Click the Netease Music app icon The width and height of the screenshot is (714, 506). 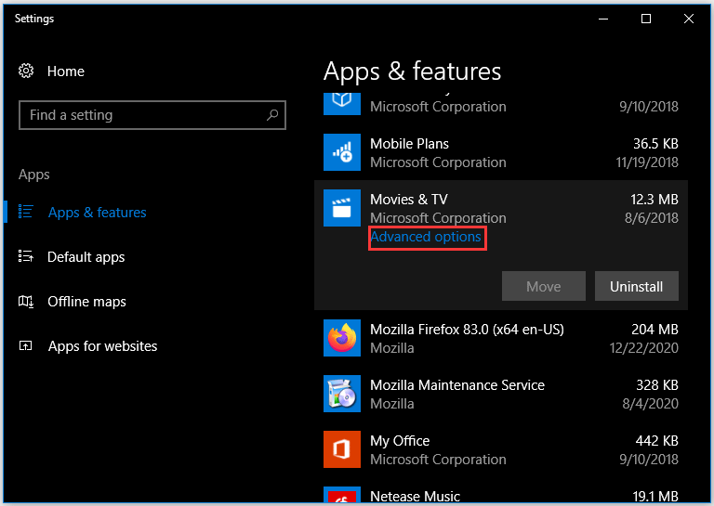342,495
